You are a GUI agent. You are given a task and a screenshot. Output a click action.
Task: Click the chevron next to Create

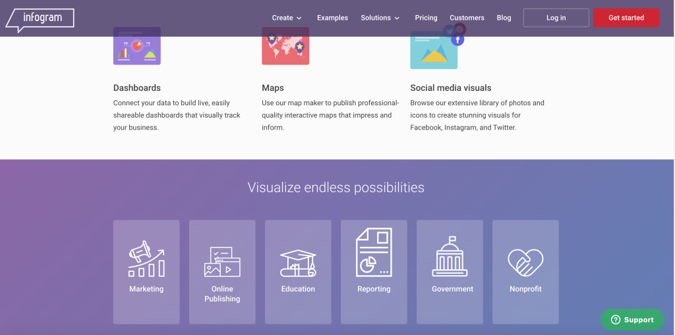tap(299, 18)
